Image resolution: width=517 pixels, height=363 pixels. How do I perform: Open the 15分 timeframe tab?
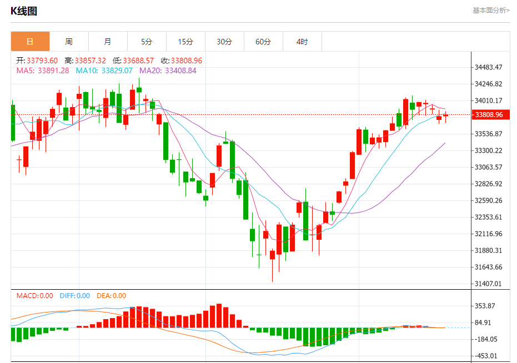(185, 42)
